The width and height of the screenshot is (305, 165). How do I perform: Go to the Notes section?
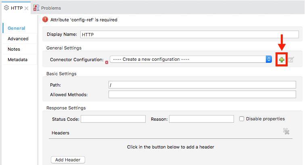coord(14,49)
